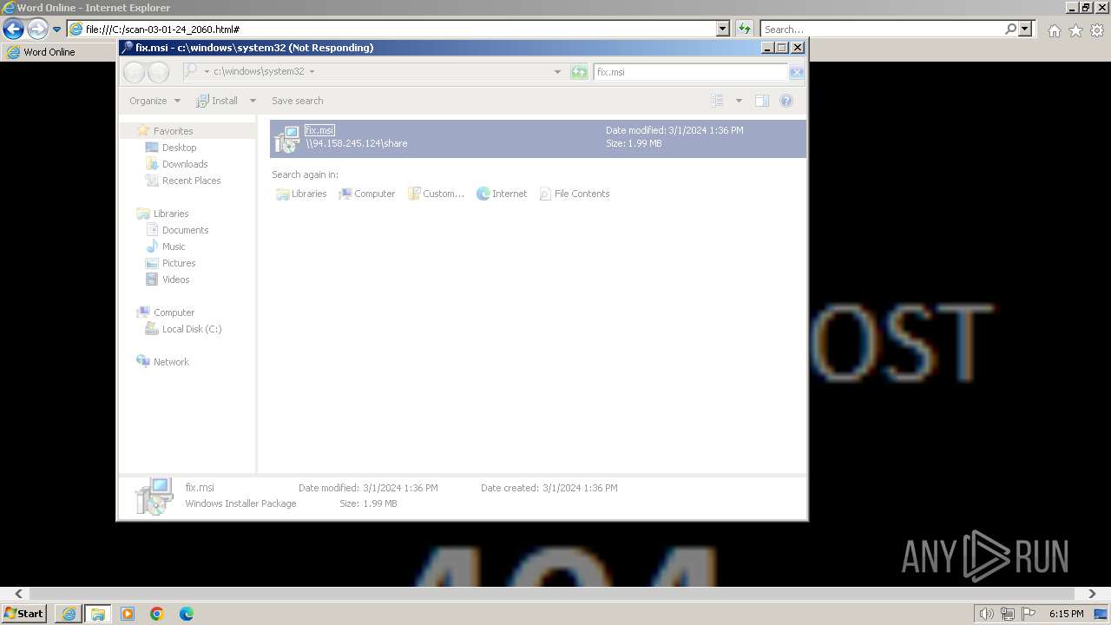This screenshot has width=1111, height=625.
Task: Open Google Chrome from taskbar
Action: [x=157, y=614]
